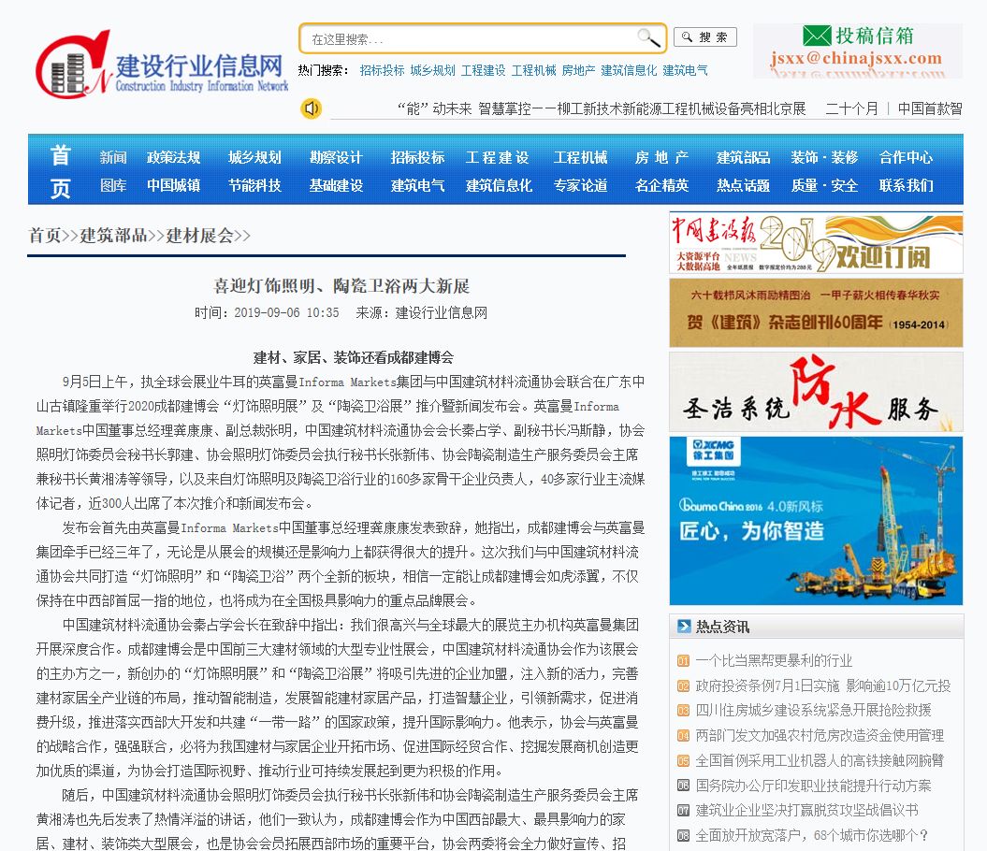Open 一个比当黑帮更暴利的行业 news link

coord(773,659)
